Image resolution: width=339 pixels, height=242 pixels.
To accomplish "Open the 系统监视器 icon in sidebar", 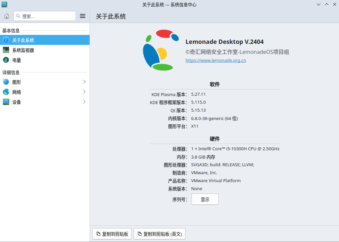I will coord(6,50).
